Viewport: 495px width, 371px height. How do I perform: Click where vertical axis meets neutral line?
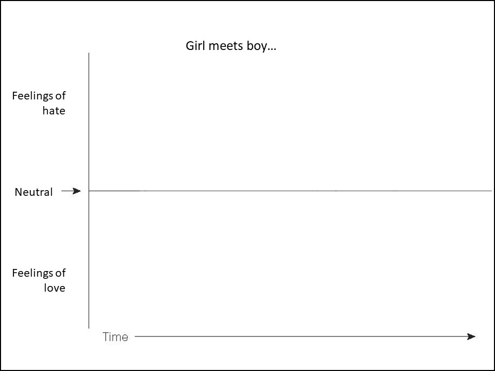click(89, 191)
